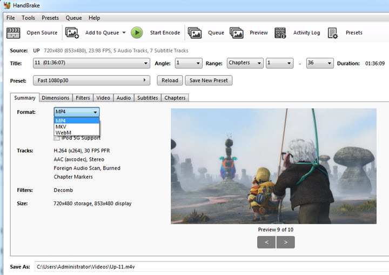Click the Queue stacked images icon
Viewport: 389px width, 275px height.
click(194, 33)
